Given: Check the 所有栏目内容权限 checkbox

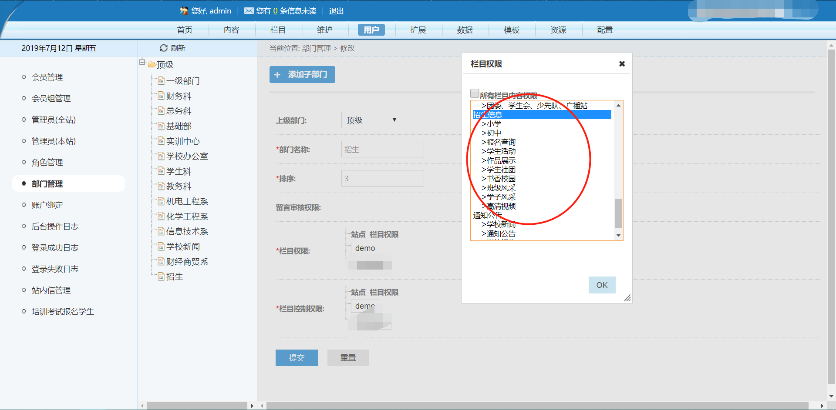Looking at the screenshot, I should click(x=475, y=93).
